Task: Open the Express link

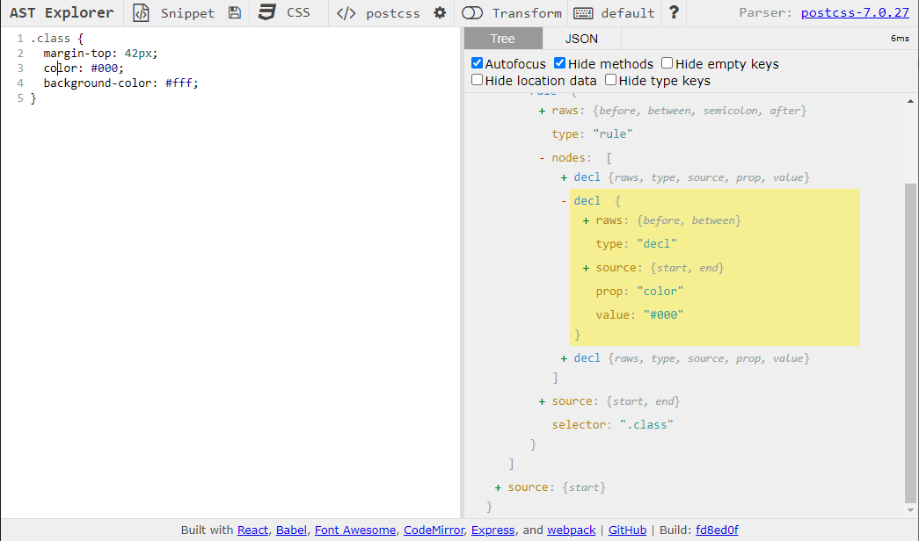Action: [492, 530]
